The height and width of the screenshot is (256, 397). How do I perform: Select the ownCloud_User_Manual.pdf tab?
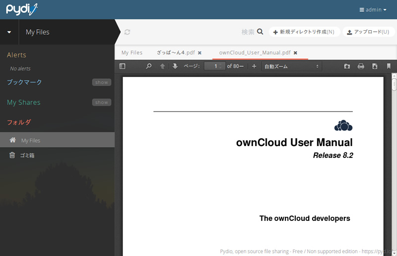[255, 52]
